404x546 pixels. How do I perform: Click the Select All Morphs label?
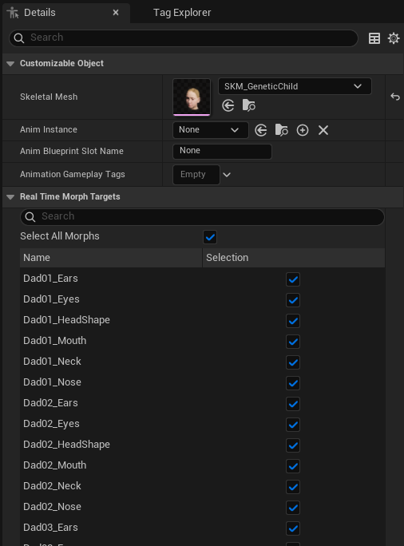60,236
